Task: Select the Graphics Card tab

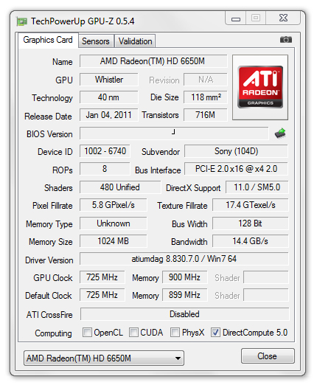Action: pyautogui.click(x=48, y=40)
